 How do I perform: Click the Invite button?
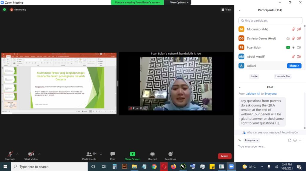(x=254, y=76)
